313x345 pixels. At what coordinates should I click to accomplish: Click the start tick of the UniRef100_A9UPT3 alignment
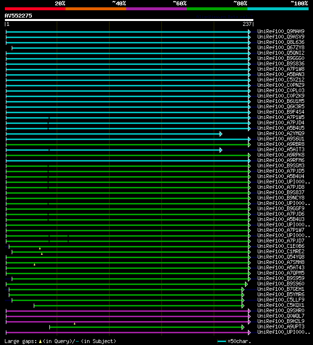pos(49,327)
